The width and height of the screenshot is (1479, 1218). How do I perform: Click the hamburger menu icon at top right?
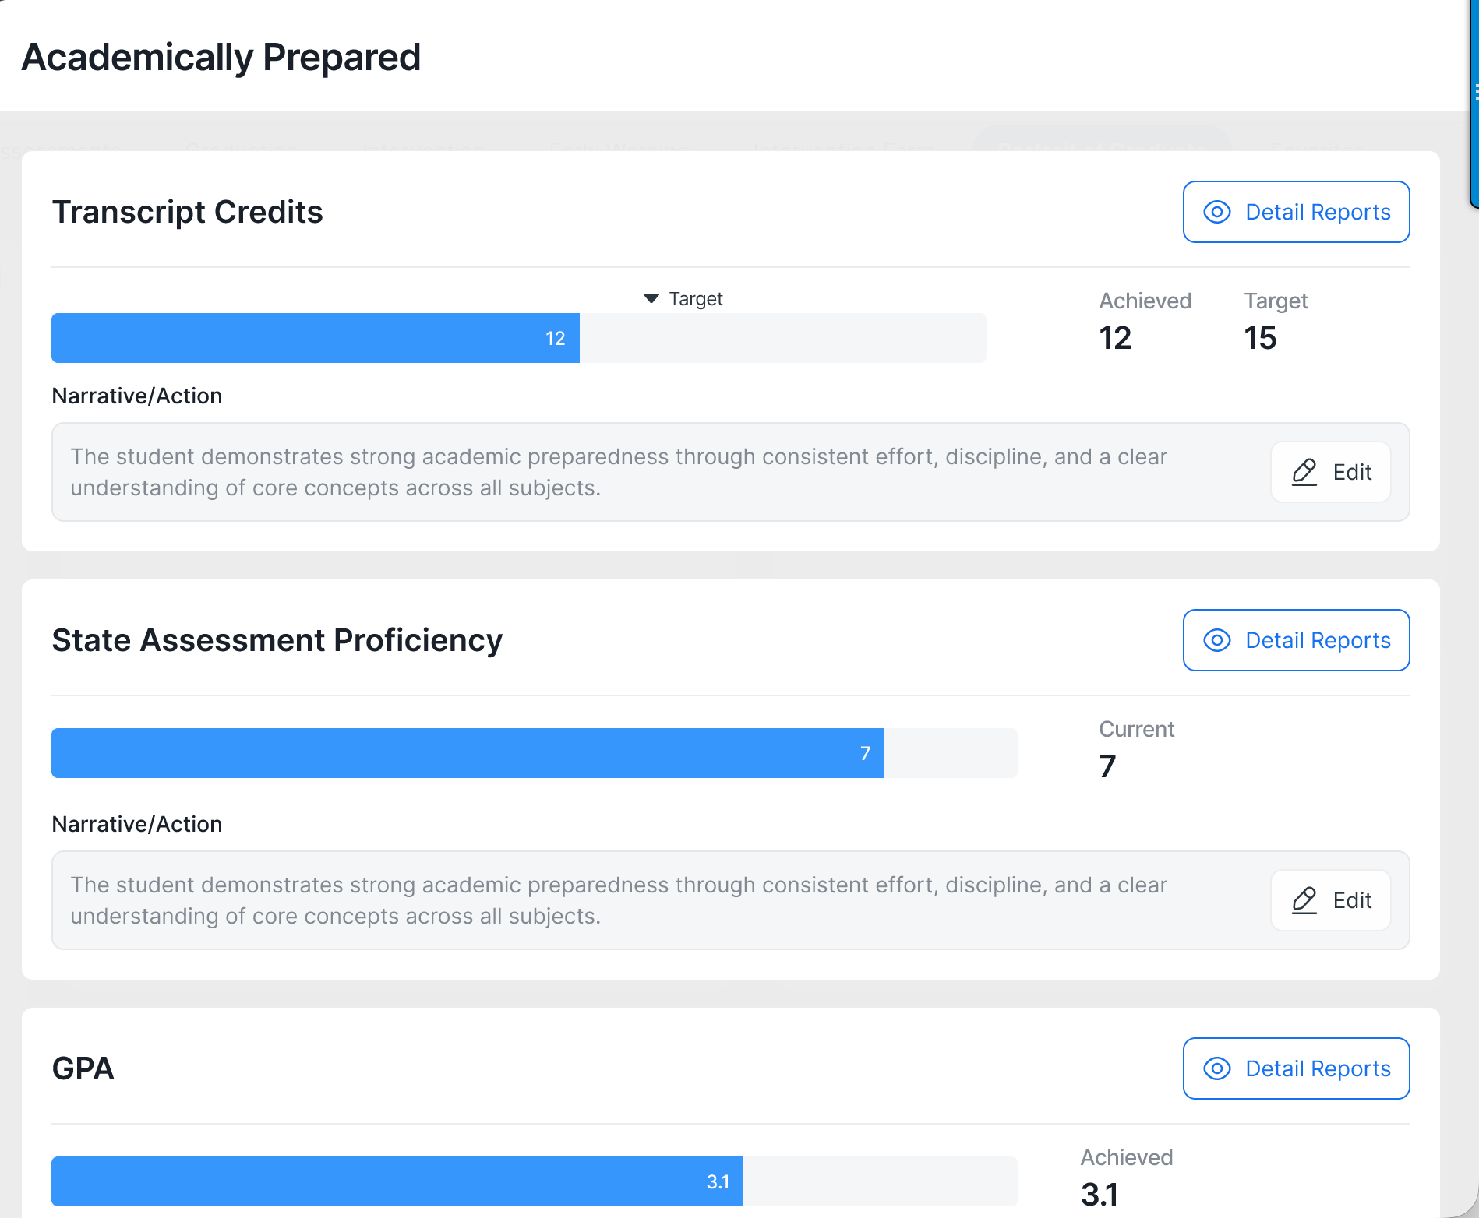pos(1475,92)
